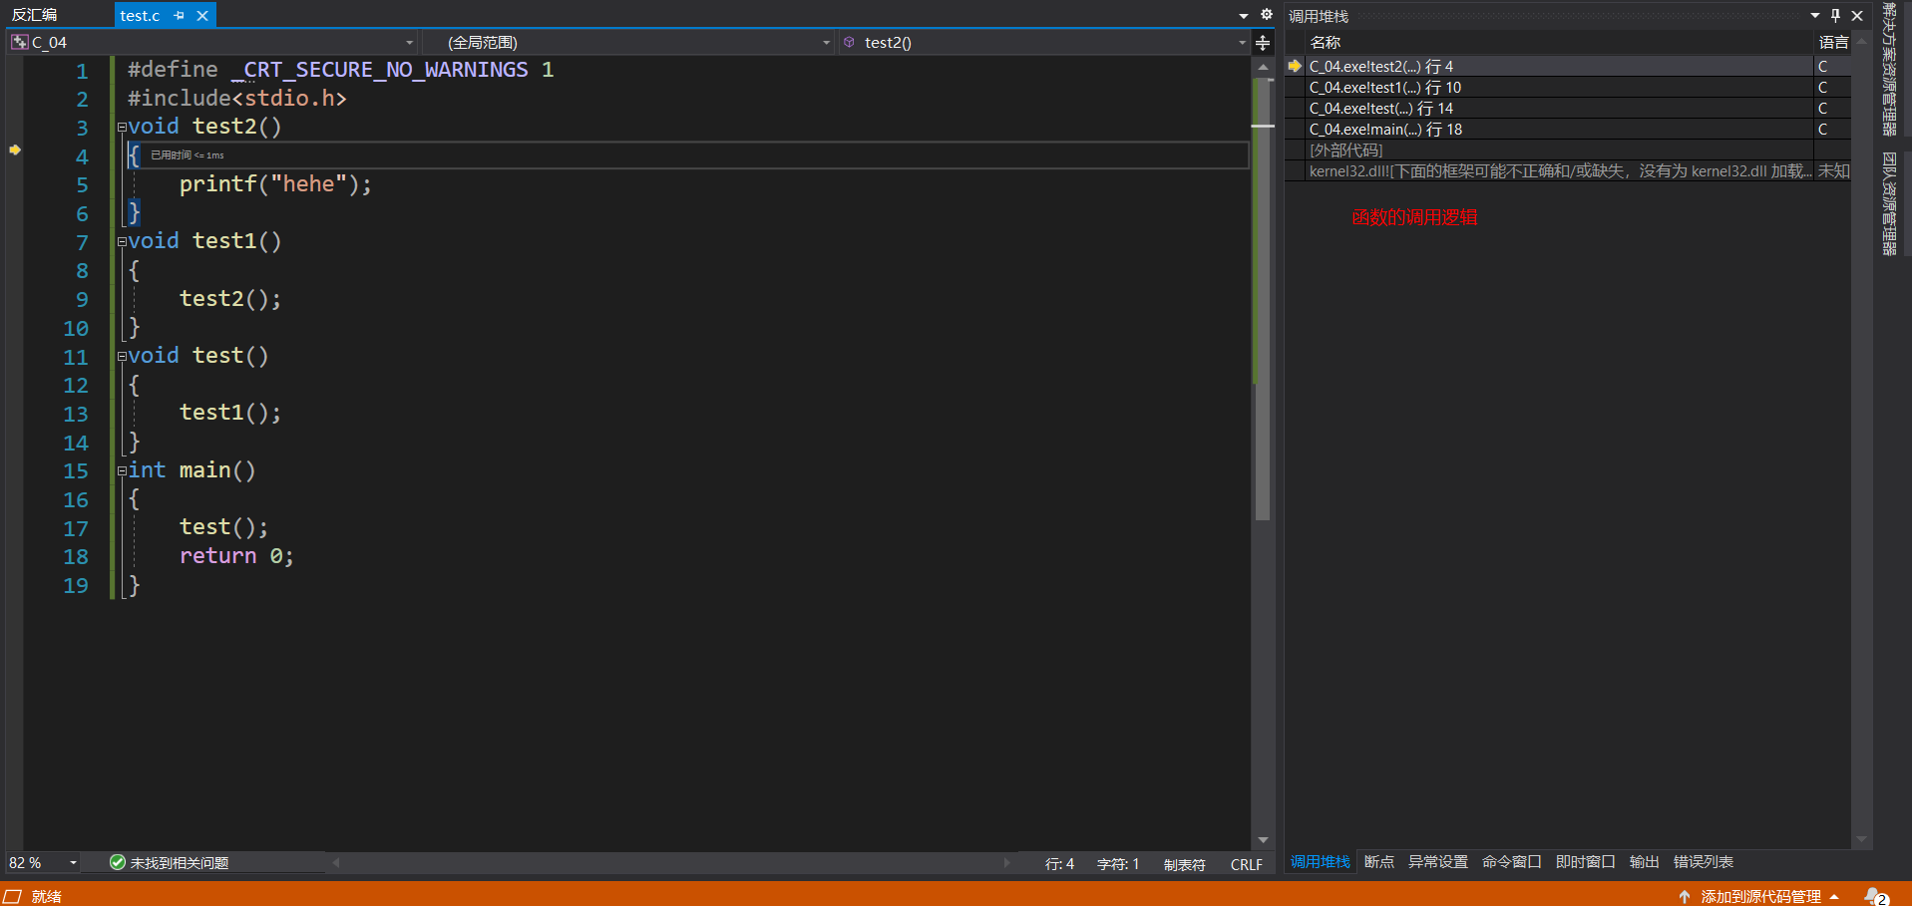Viewport: 1912px width, 906px height.
Task: Select stack frame C_04.exe!test(...) 行 14
Action: click(1568, 109)
